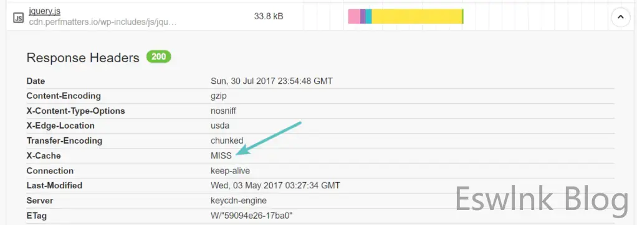Click the green 200 status badge
This screenshot has height=225, width=637.
pos(159,57)
